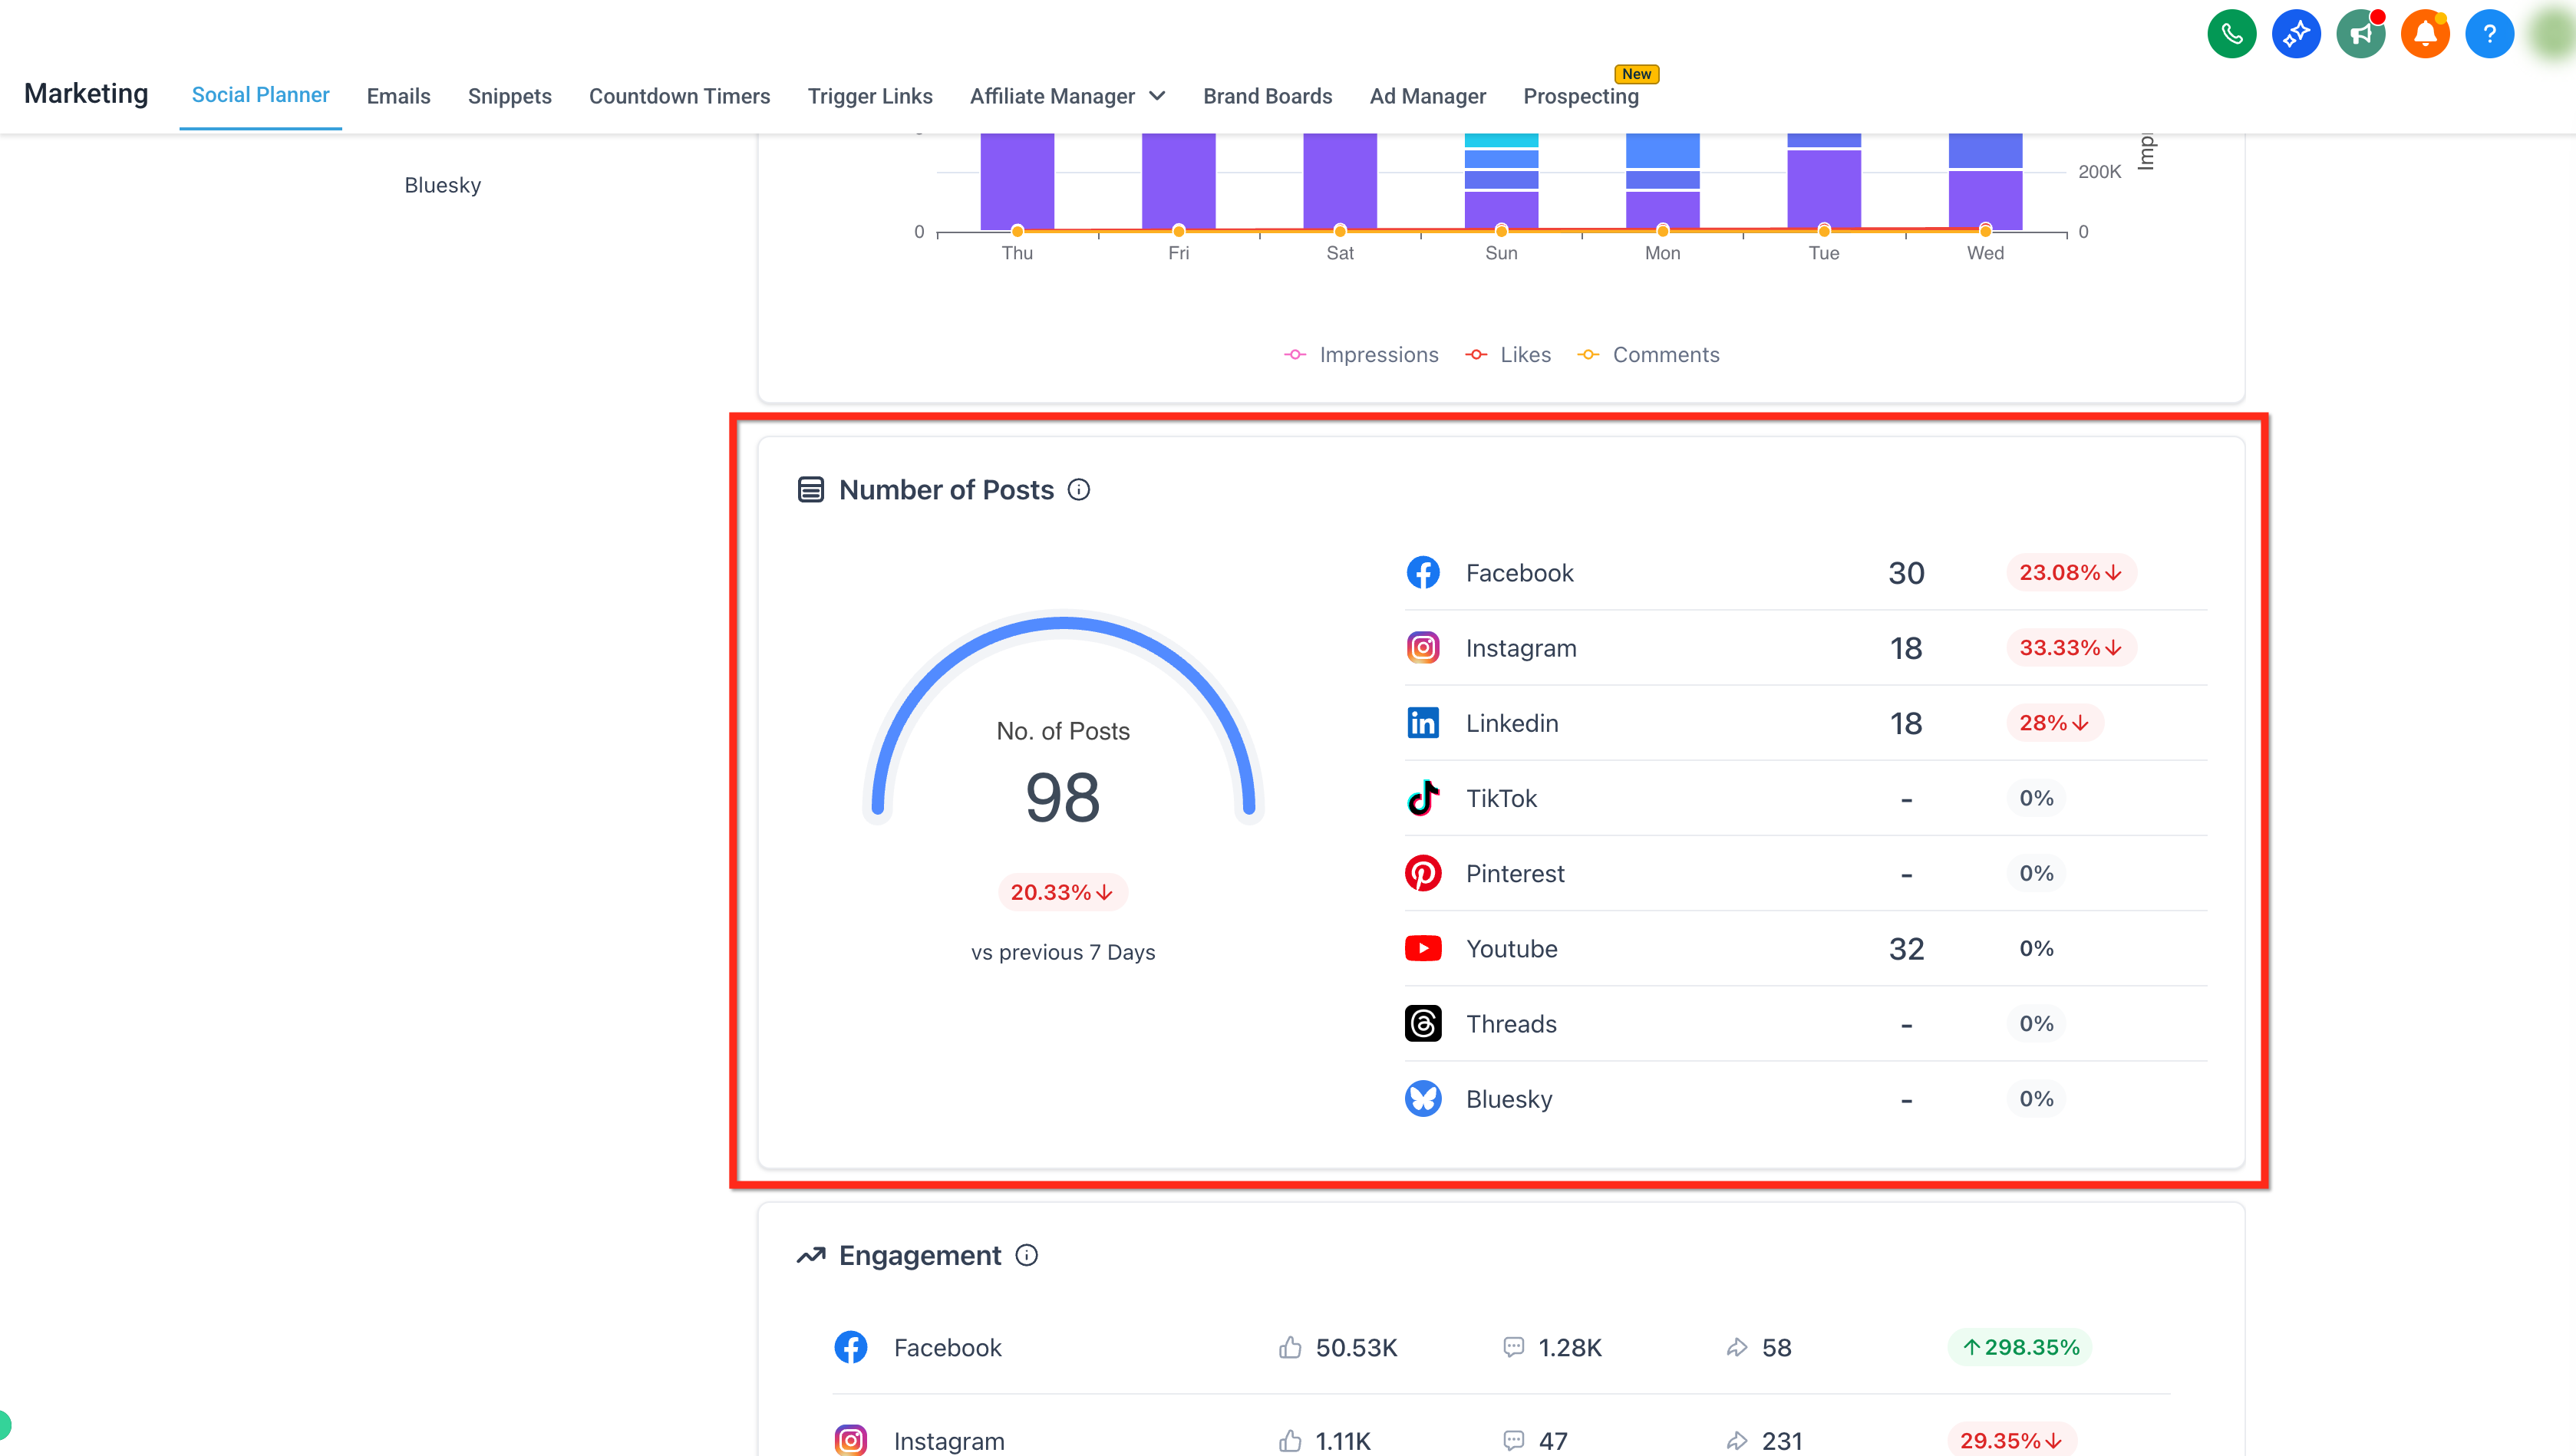Open the Brand Boards tab

tap(1267, 96)
